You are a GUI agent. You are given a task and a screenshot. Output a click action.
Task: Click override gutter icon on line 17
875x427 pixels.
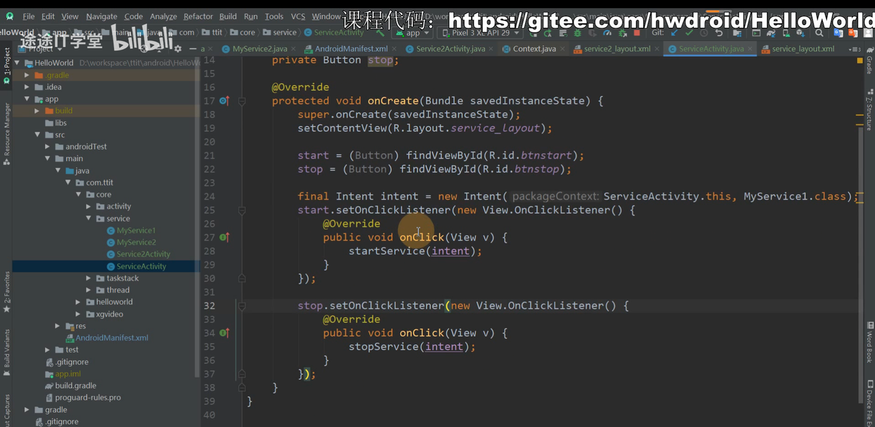click(224, 101)
